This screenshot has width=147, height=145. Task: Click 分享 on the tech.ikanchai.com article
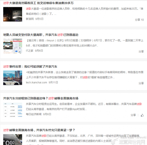141,83
